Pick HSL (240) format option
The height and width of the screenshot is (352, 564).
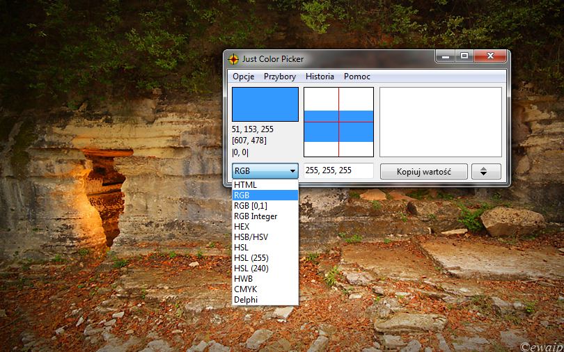click(x=265, y=269)
